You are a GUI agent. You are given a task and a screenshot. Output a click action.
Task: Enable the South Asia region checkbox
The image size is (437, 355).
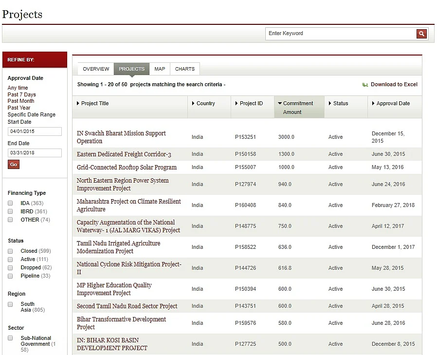pos(10,304)
